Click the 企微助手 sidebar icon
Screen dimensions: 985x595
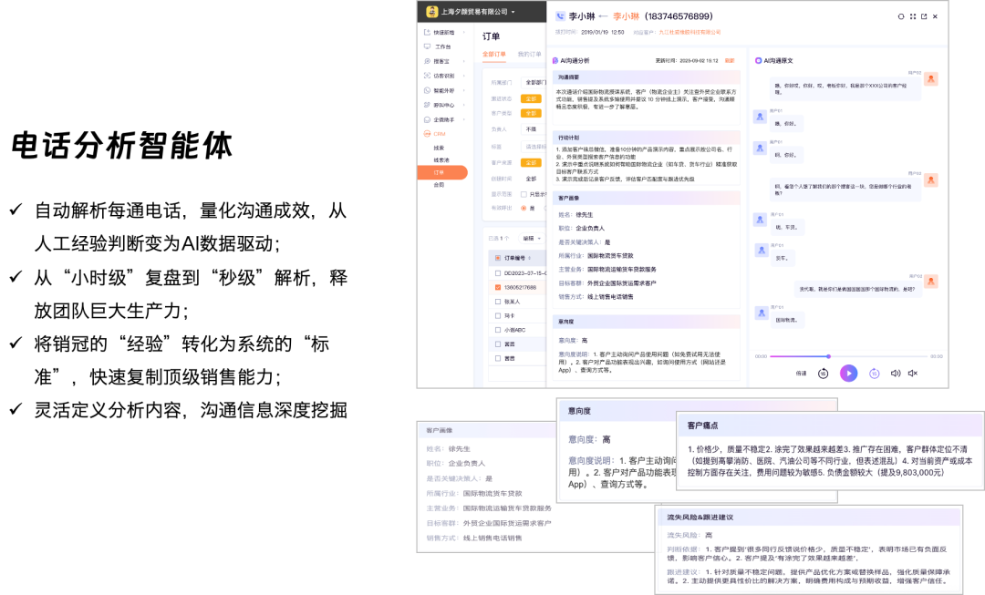click(x=427, y=119)
